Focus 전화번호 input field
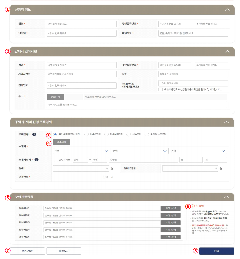Image resolution: width=240 pixels, height=259 pixels. tap(82, 85)
